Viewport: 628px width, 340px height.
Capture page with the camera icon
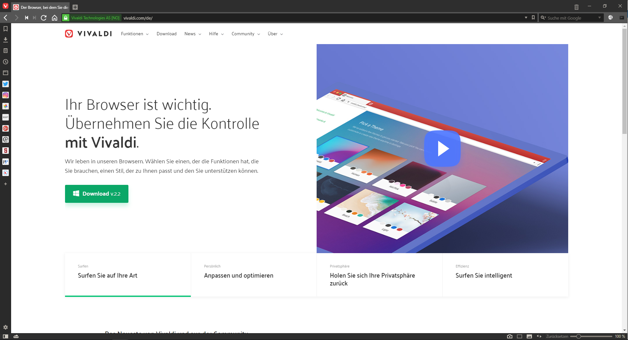click(510, 336)
